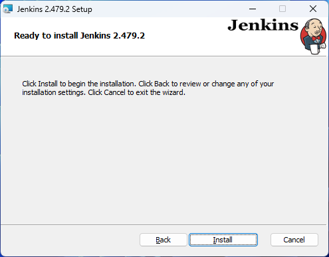The height and width of the screenshot is (257, 329).
Task: Click the Install button to begin installation
Action: click(x=223, y=240)
